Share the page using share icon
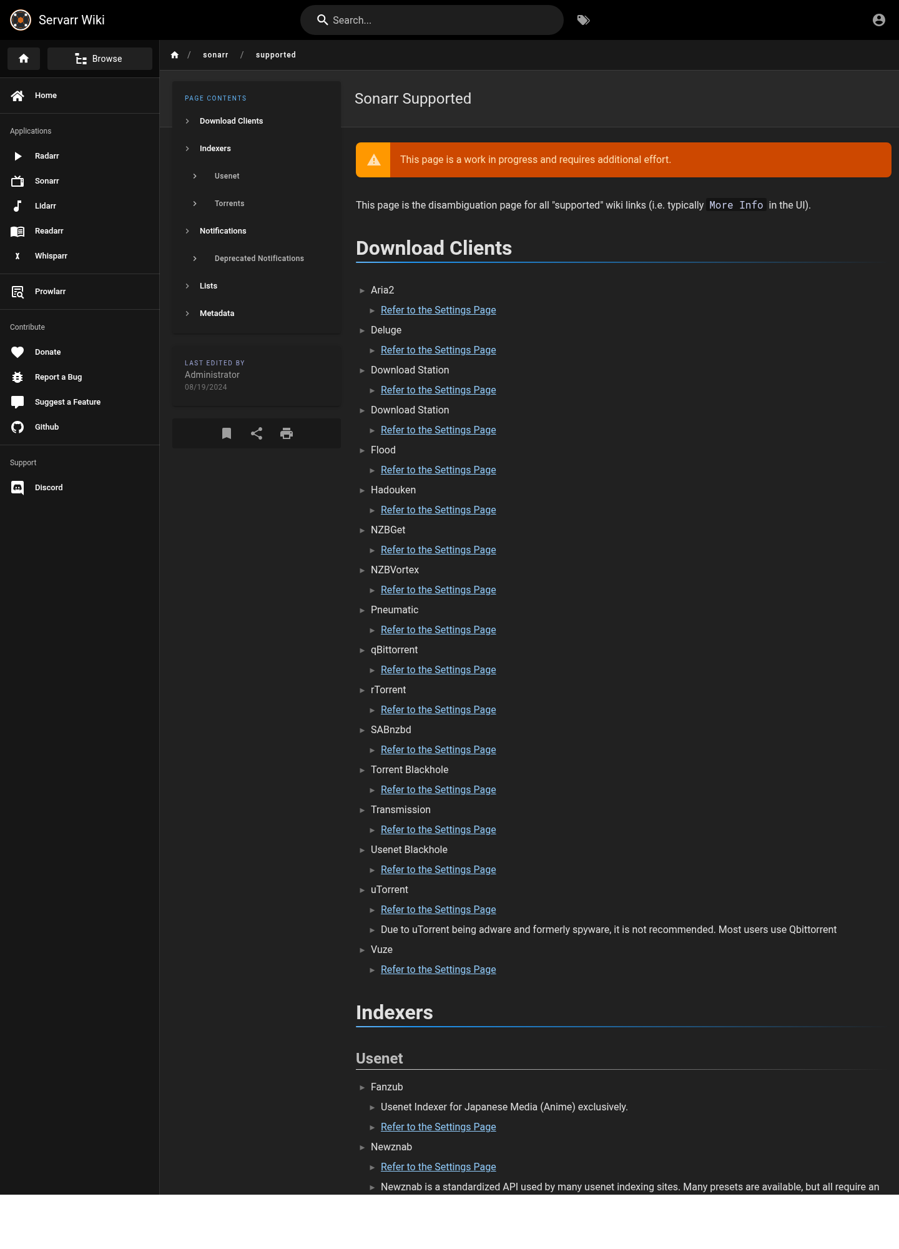The height and width of the screenshot is (1249, 899). 257,433
